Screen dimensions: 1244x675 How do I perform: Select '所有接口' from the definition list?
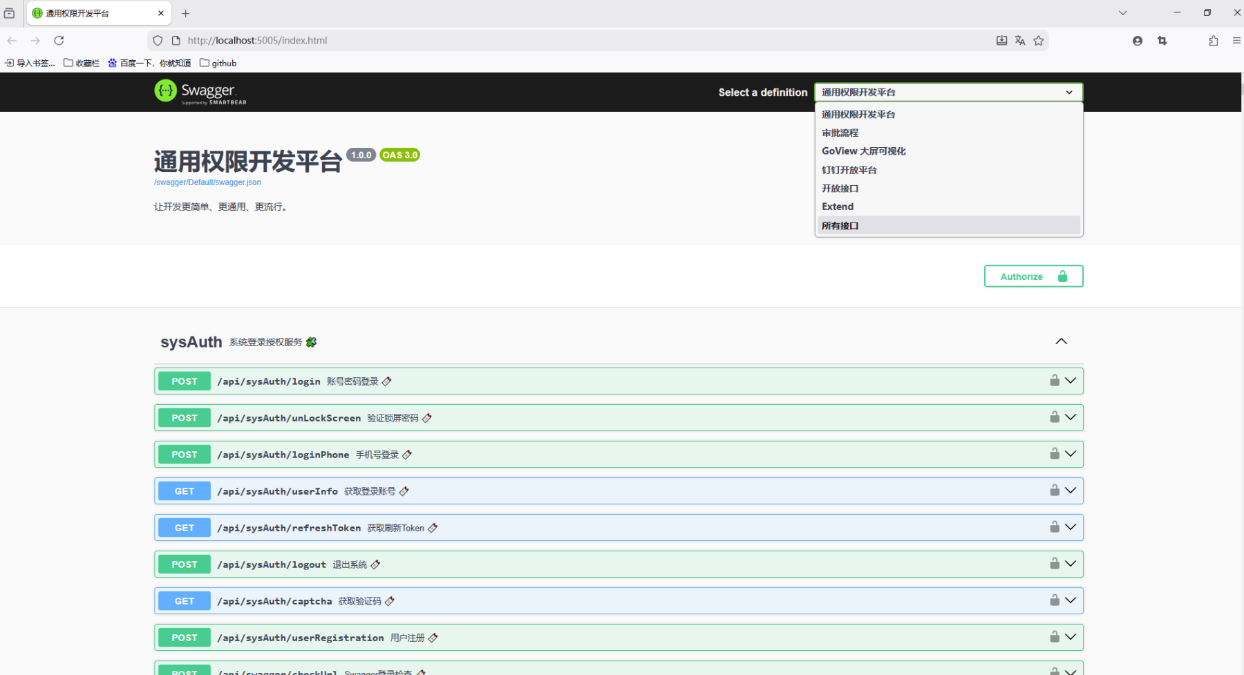[x=840, y=226]
